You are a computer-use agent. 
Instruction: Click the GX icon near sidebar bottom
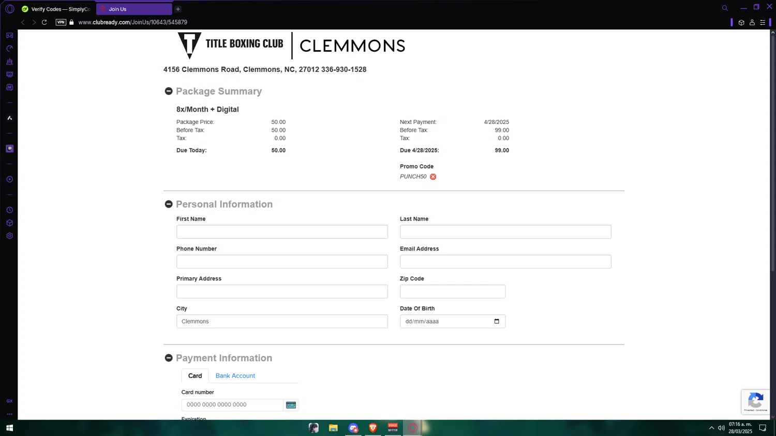pyautogui.click(x=9, y=401)
